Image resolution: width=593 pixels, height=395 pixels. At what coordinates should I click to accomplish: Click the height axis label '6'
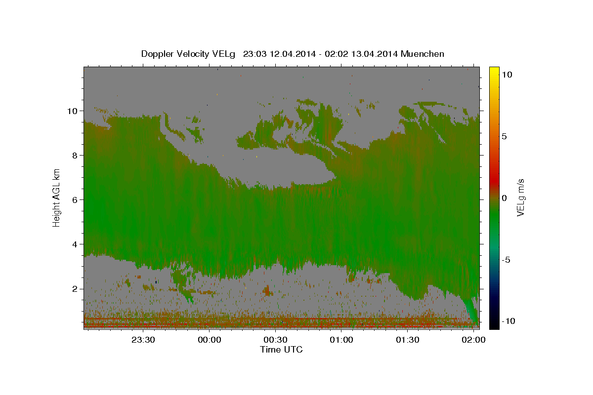pos(75,199)
